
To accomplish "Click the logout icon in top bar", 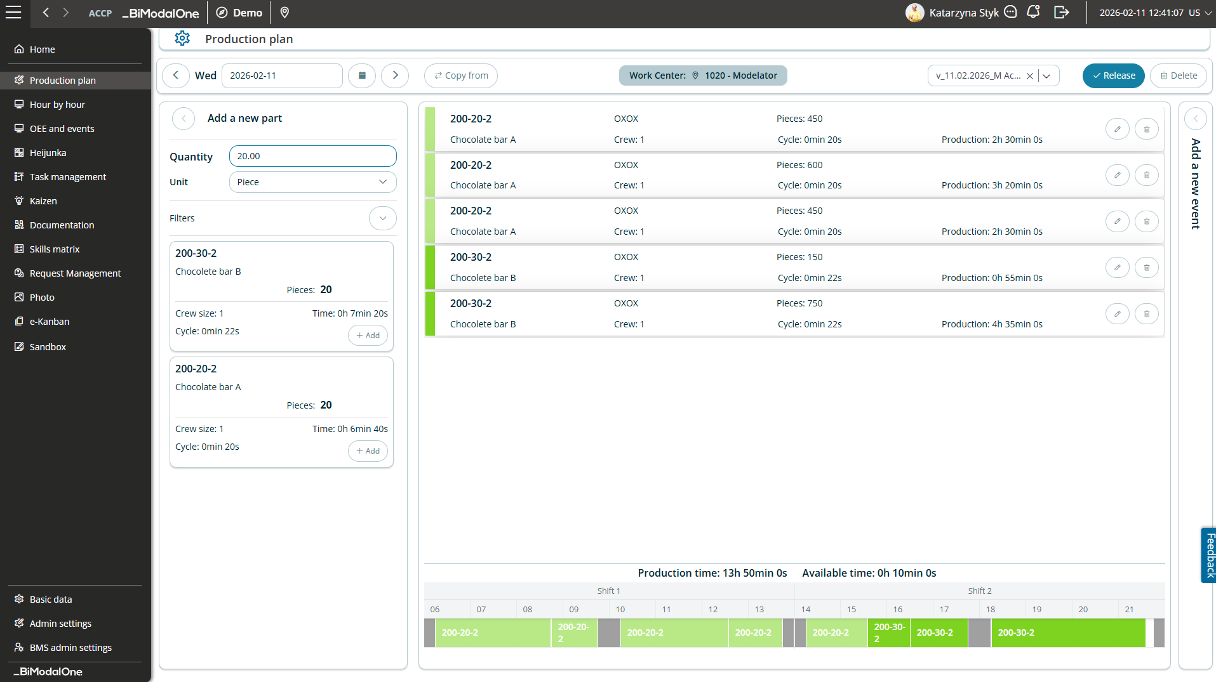I will tap(1061, 12).
